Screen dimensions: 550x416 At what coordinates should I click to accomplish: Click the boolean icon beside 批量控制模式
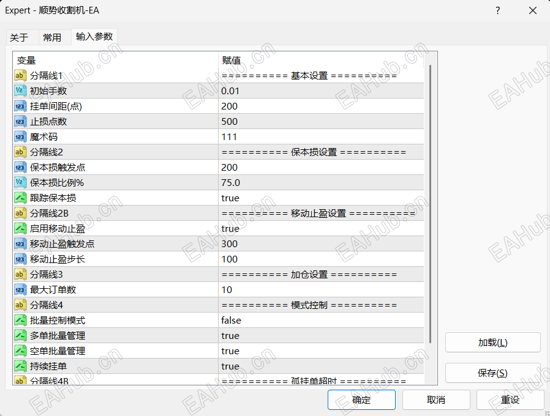(x=20, y=321)
